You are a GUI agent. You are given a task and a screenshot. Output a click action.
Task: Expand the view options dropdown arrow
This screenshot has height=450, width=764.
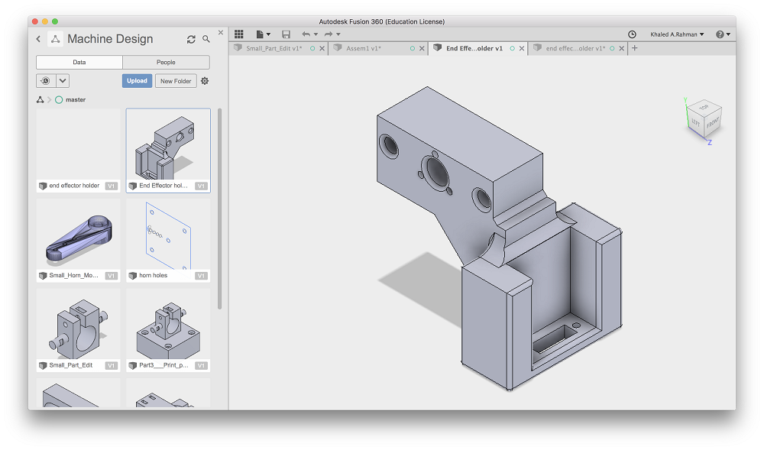click(x=63, y=81)
